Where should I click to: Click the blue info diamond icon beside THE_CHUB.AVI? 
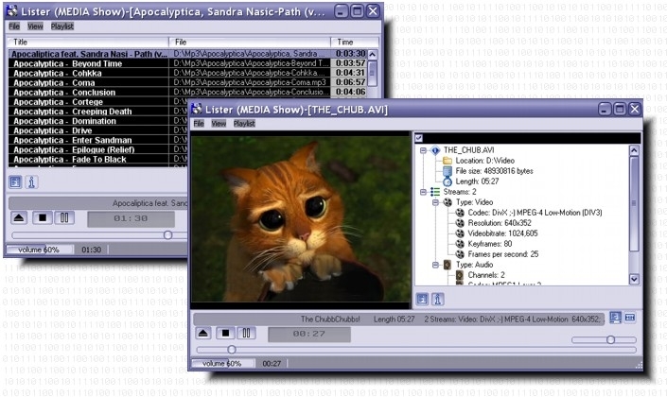tap(435, 150)
